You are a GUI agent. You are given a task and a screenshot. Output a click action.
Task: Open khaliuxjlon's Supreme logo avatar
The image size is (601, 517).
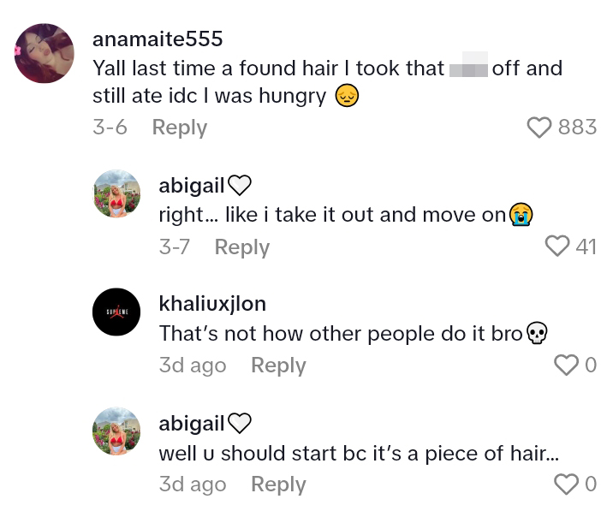coord(116,312)
